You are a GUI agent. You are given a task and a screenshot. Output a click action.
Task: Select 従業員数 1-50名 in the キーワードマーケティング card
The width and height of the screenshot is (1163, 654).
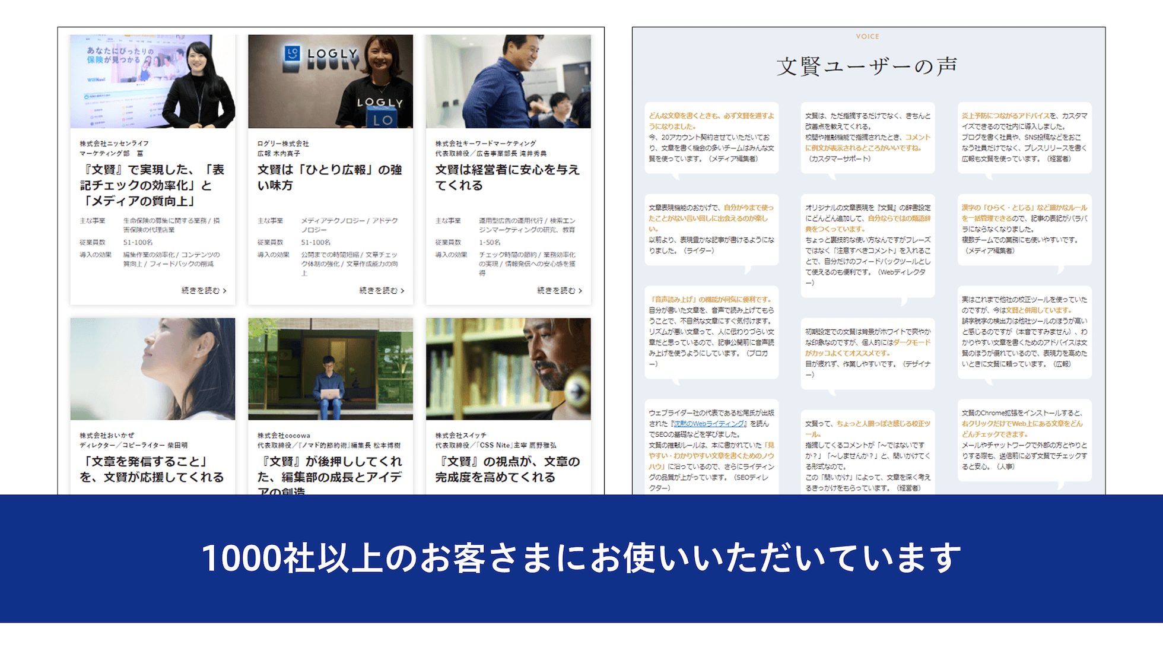(x=468, y=243)
